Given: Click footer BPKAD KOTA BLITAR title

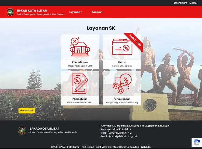Looking at the screenshot, I should tap(44, 129).
